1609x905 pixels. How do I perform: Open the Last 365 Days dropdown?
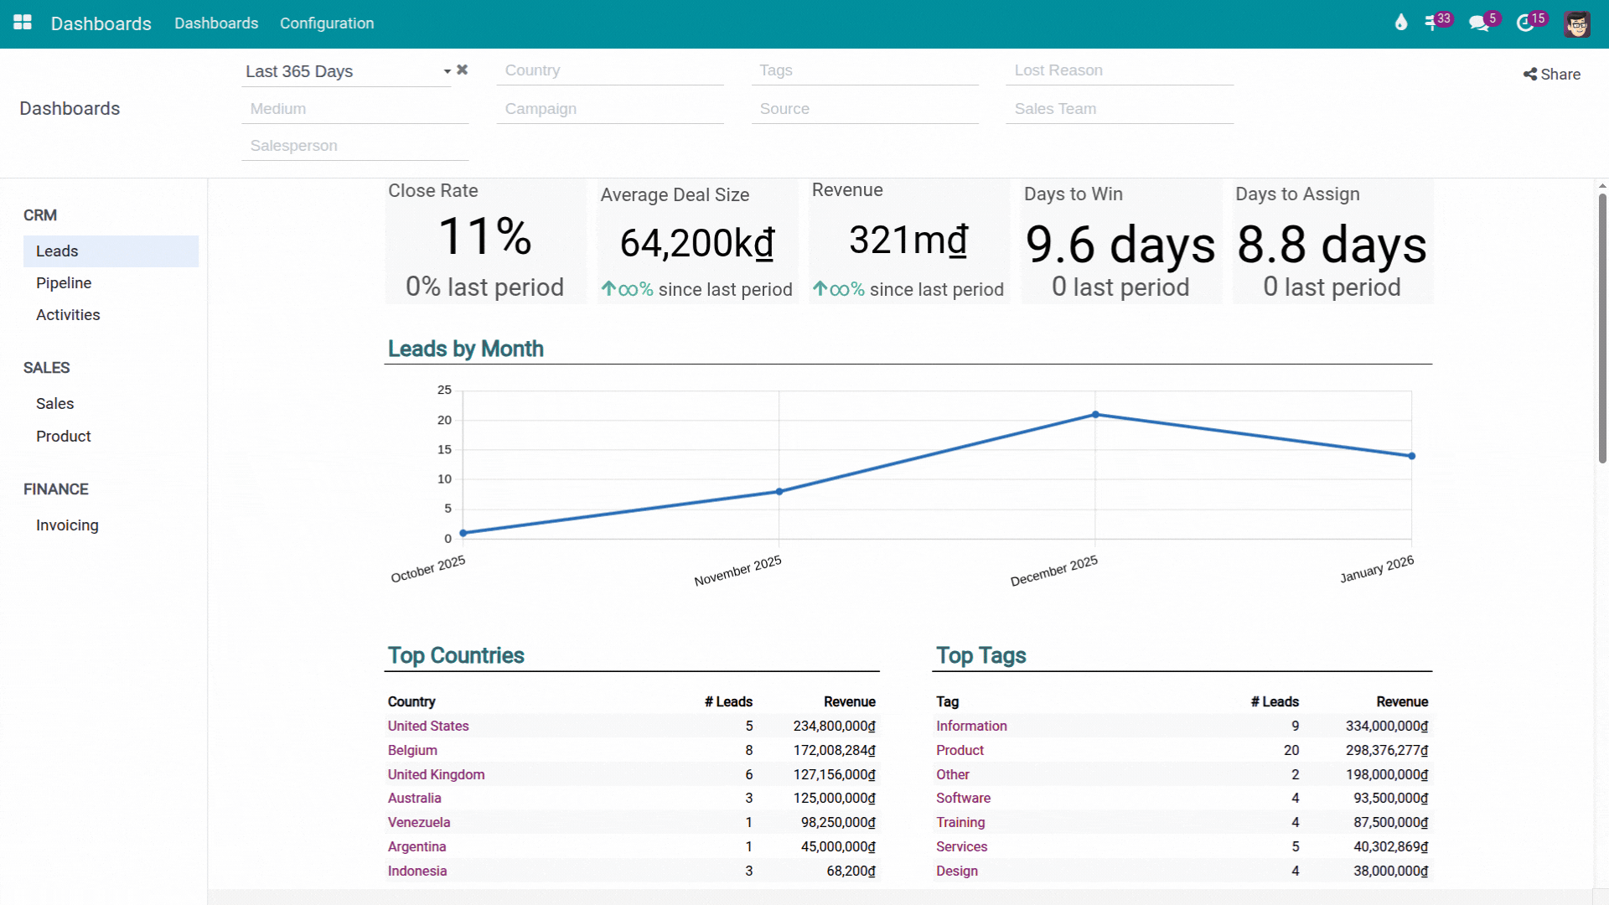(344, 71)
